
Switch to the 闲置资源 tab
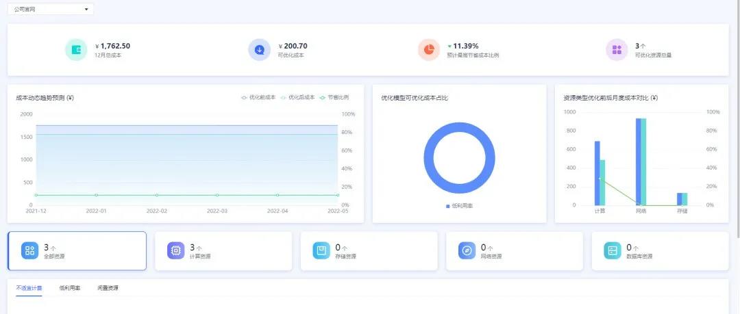(108, 288)
